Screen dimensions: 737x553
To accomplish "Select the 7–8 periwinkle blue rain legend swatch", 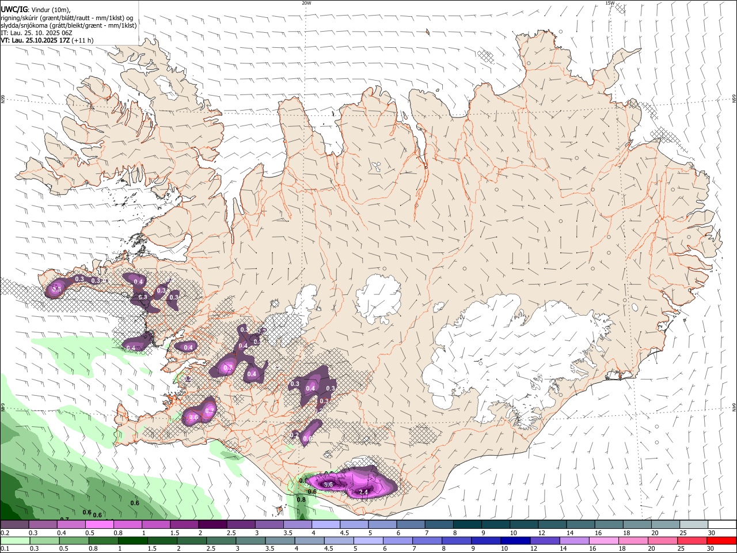I will click(x=427, y=541).
